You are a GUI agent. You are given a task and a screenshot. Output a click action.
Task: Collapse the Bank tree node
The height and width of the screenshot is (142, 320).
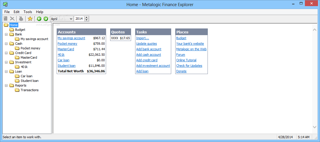pyautogui.click(x=6, y=34)
